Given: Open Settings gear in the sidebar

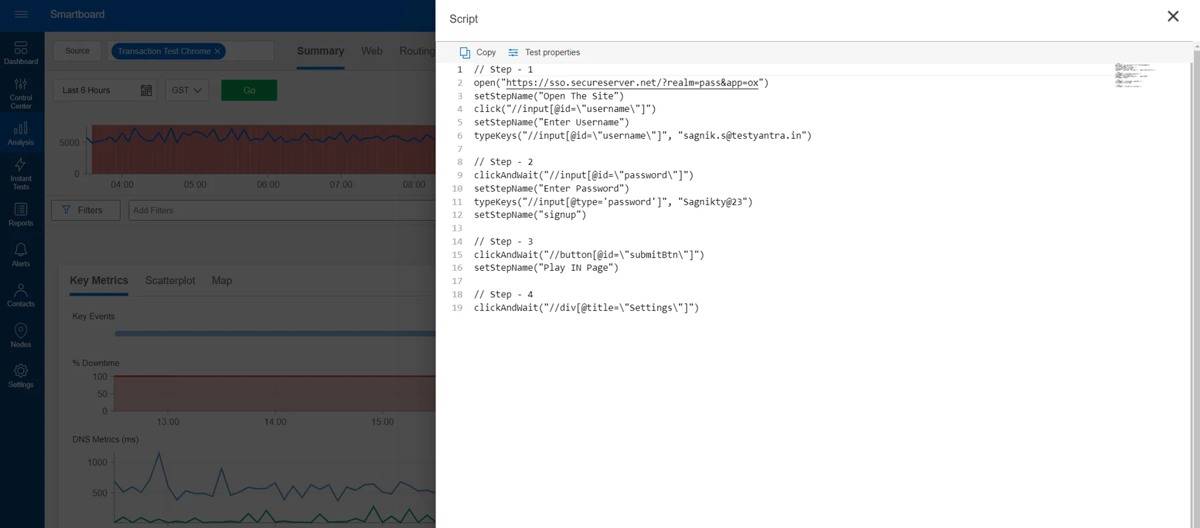Looking at the screenshot, I should pos(21,376).
